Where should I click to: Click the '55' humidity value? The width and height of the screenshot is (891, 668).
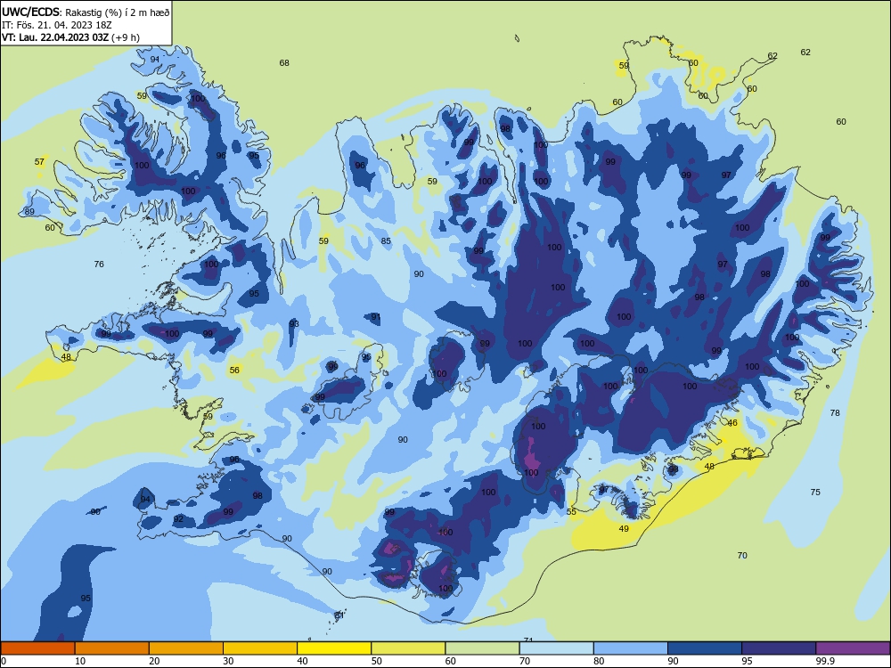pos(571,512)
